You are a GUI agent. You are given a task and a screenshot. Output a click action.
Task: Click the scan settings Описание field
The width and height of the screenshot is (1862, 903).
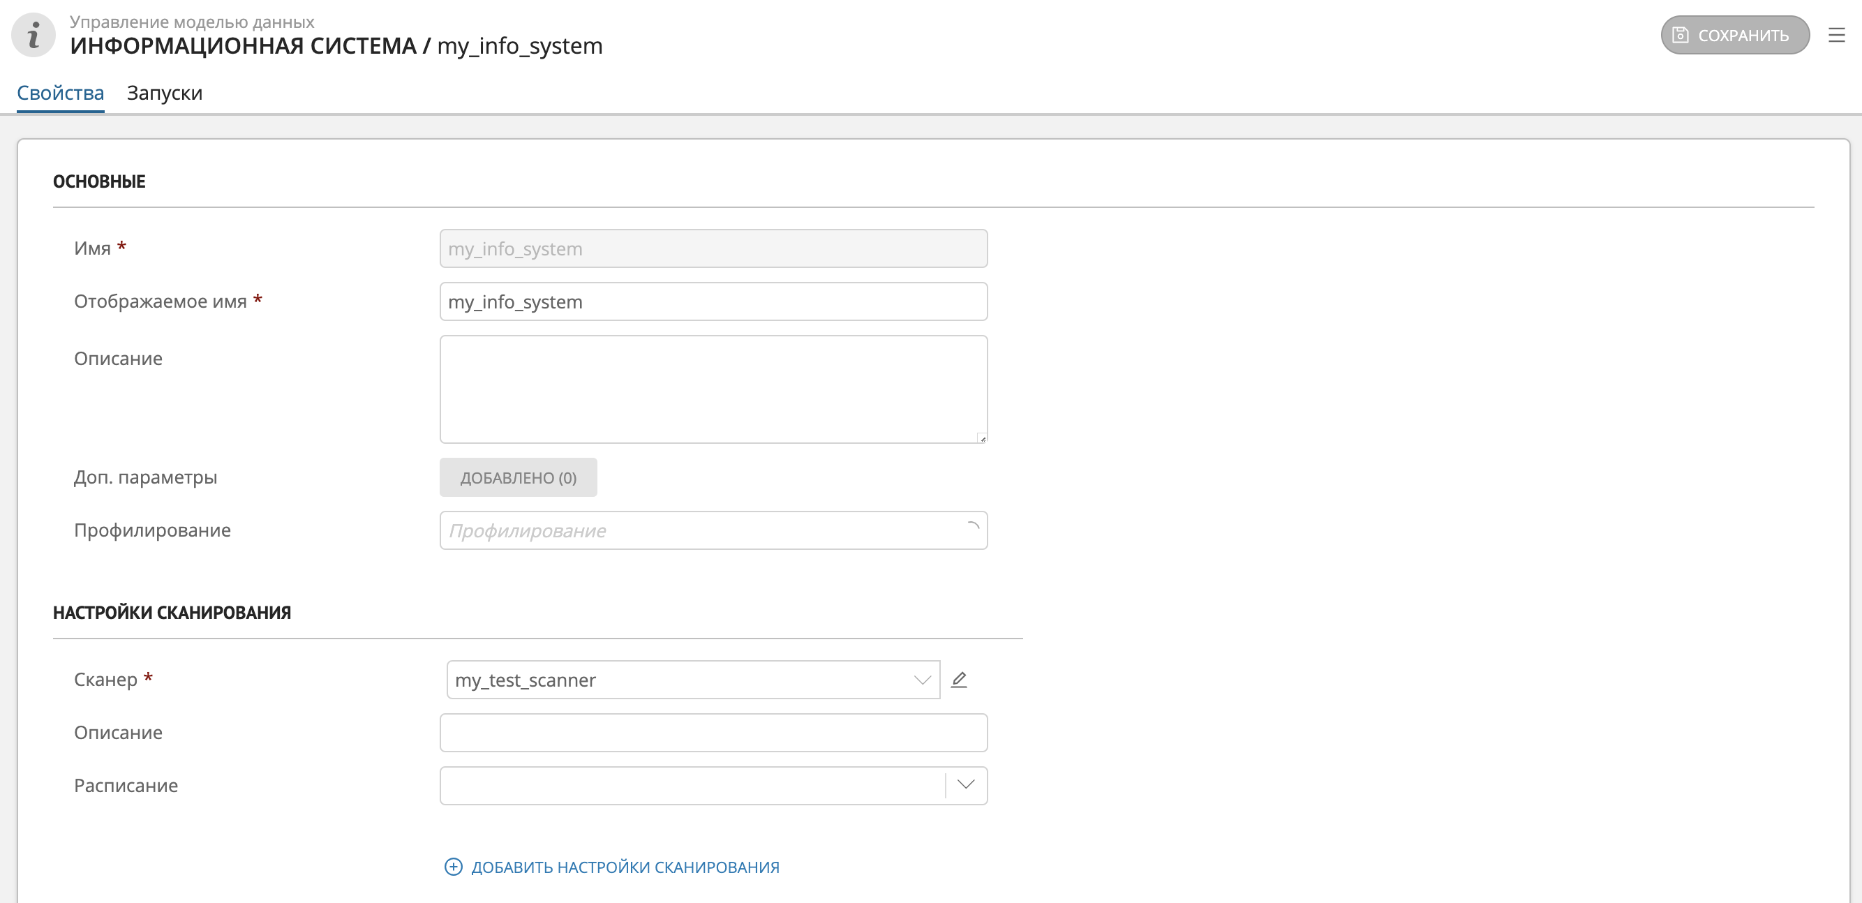pyautogui.click(x=713, y=732)
